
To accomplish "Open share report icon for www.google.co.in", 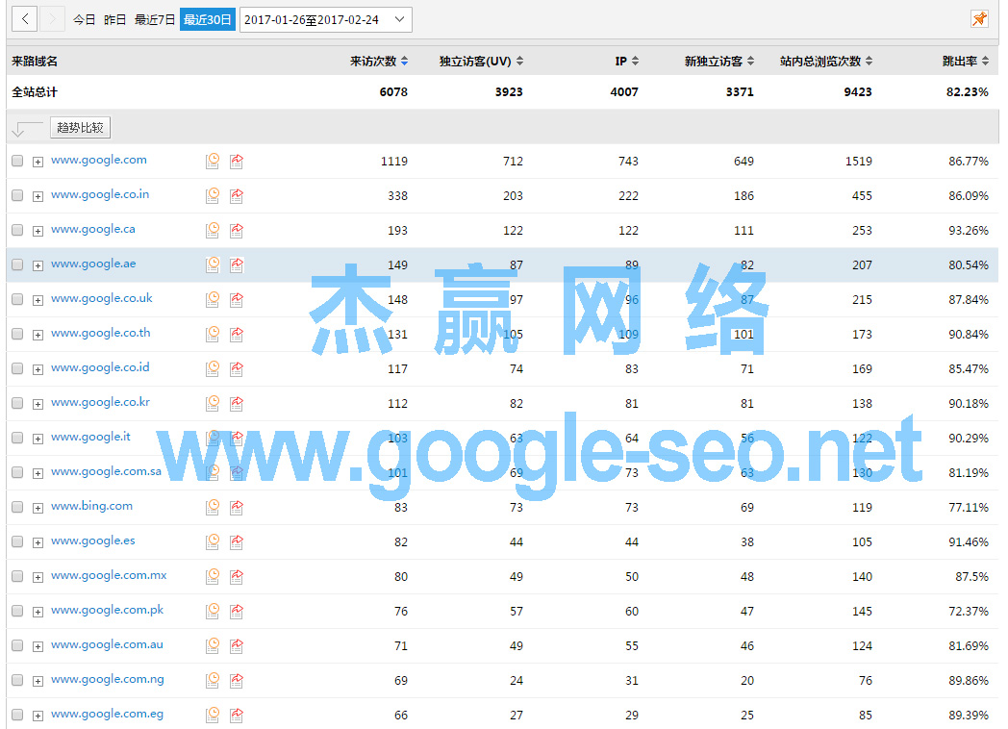I will 237,196.
